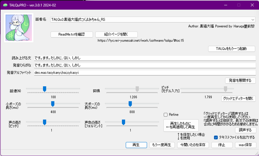The image size is (259, 156).
Task: Click the もう一度再生 button
Action: click(x=162, y=145)
